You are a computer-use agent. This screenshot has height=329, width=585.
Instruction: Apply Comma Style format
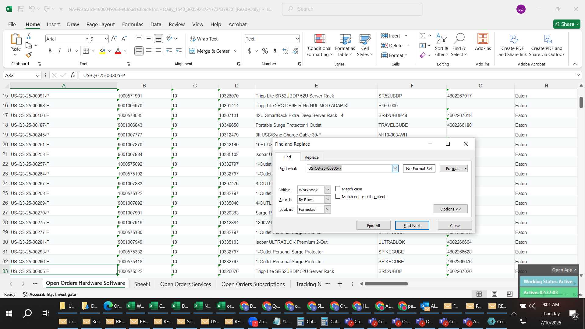275,51
